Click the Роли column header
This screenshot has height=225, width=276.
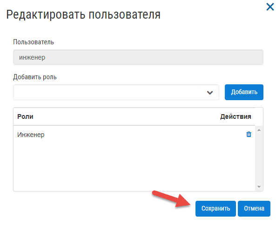(25, 116)
